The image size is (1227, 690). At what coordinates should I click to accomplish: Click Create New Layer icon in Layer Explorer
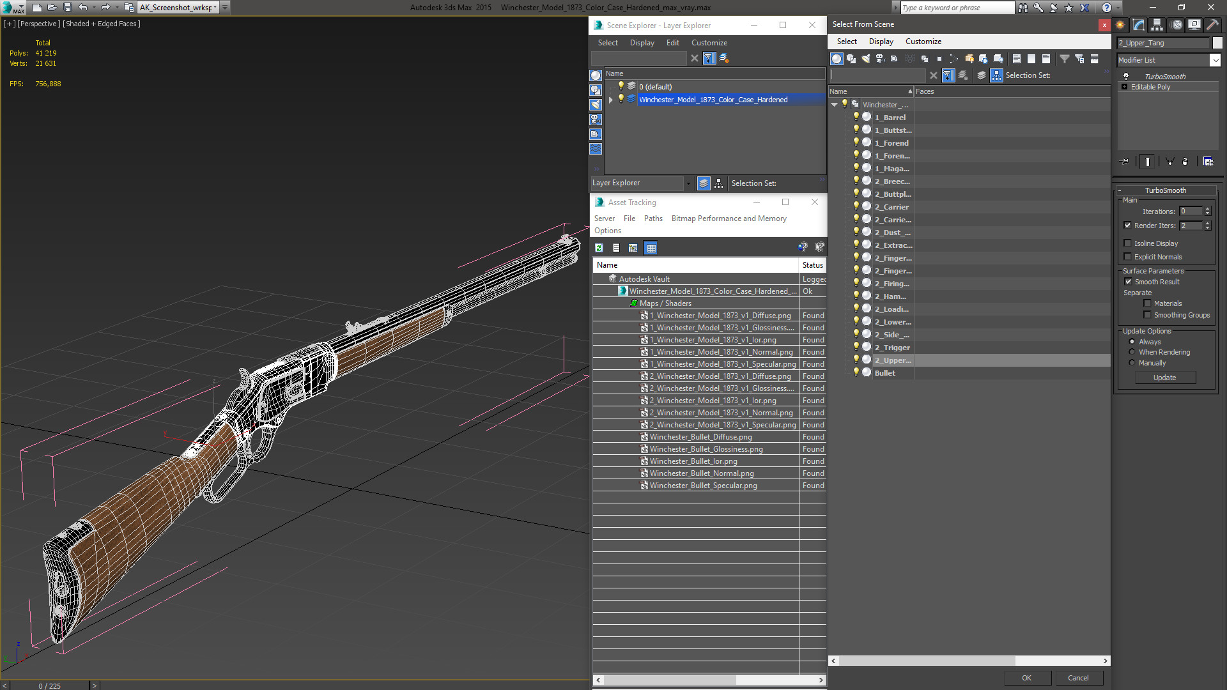pos(724,58)
